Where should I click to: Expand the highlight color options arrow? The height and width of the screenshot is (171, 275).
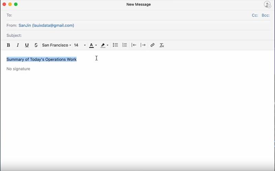coord(108,45)
